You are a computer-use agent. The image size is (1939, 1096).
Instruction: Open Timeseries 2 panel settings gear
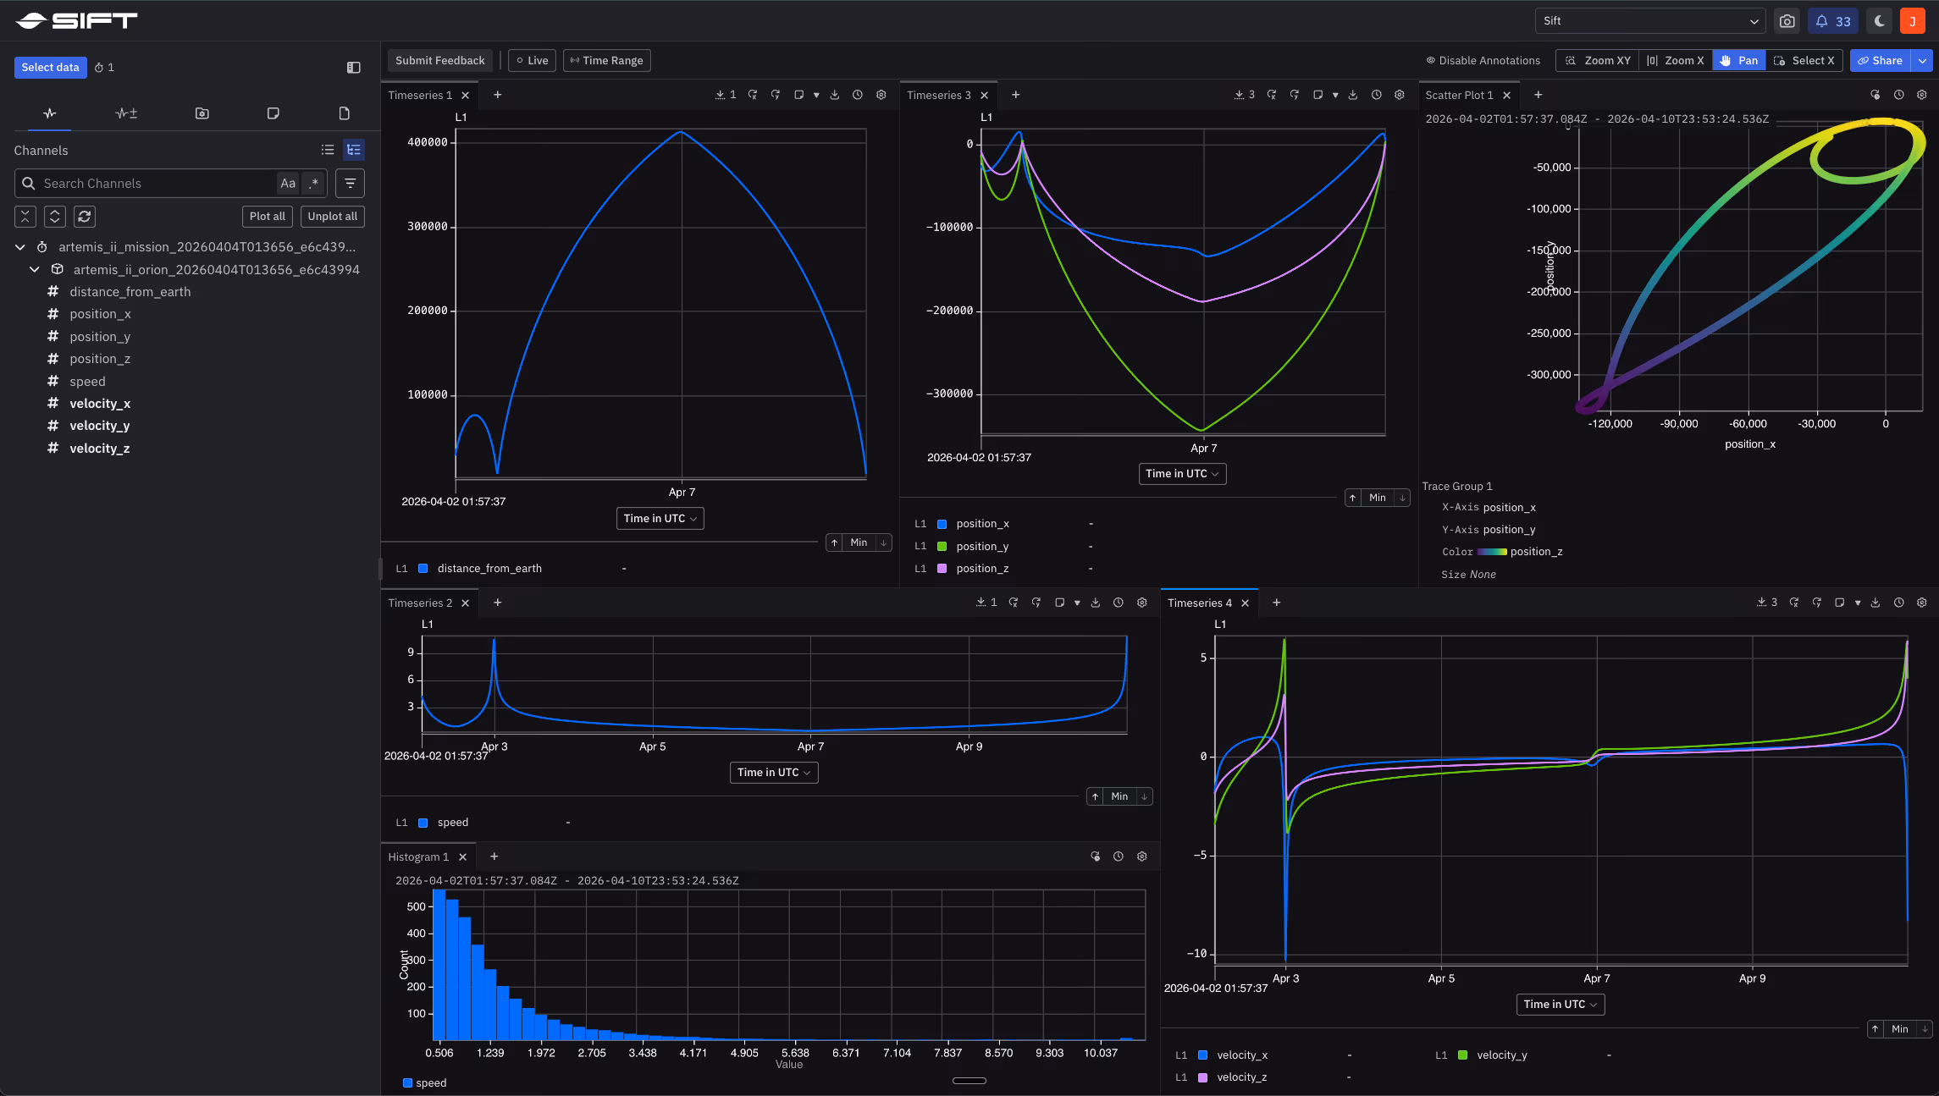pyautogui.click(x=1141, y=603)
